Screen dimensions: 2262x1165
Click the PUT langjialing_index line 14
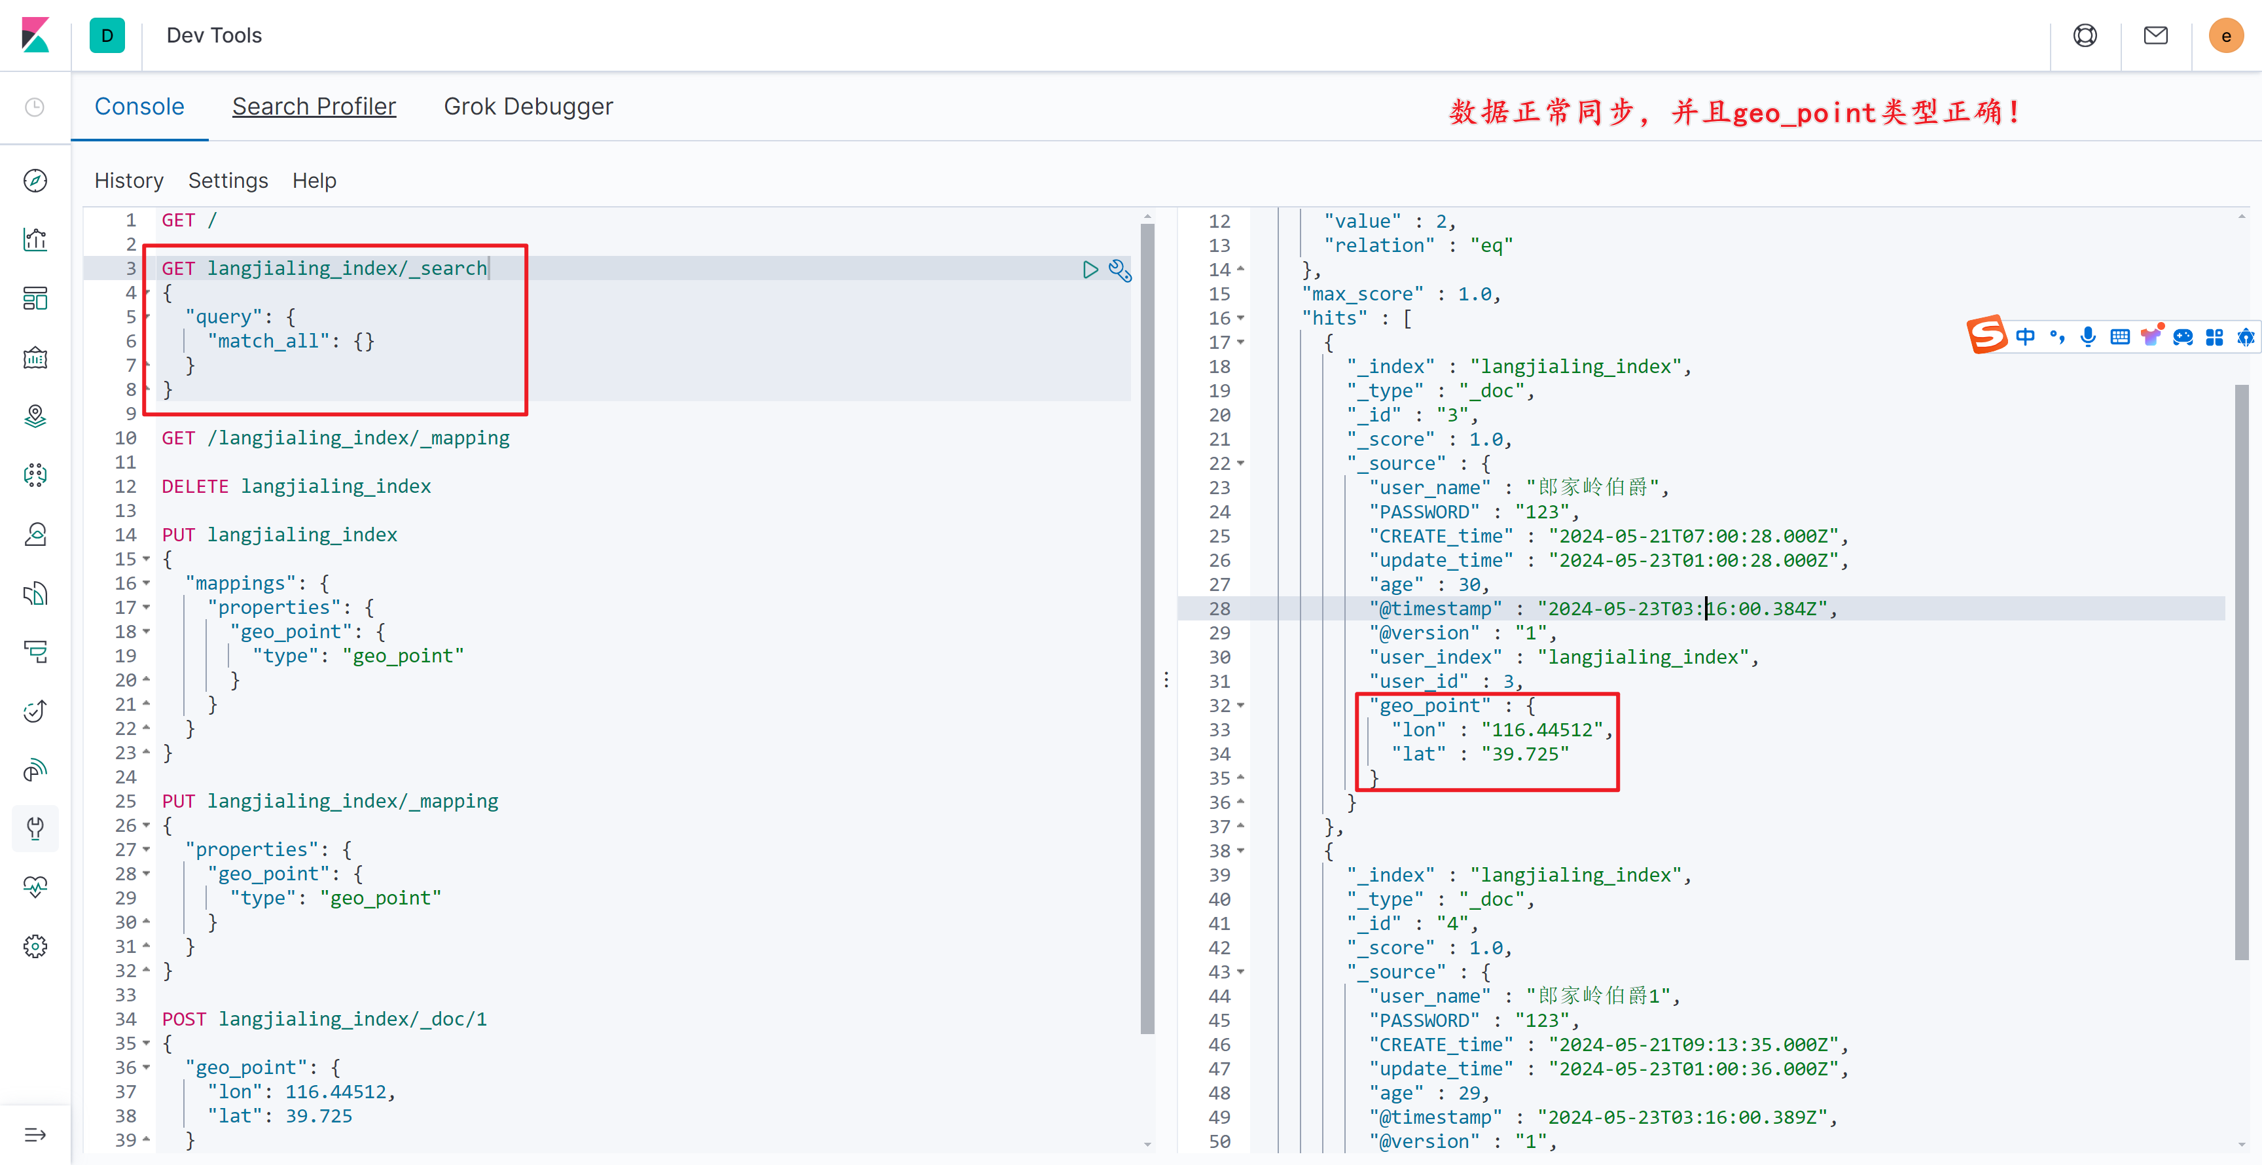coord(279,535)
